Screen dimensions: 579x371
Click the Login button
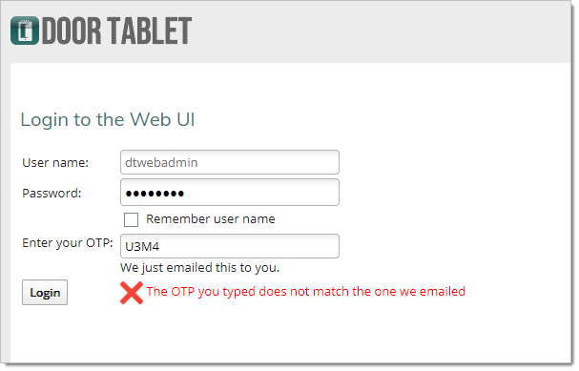[x=45, y=293]
